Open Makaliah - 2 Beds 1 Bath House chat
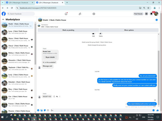162x121 pixels. point(17,83)
